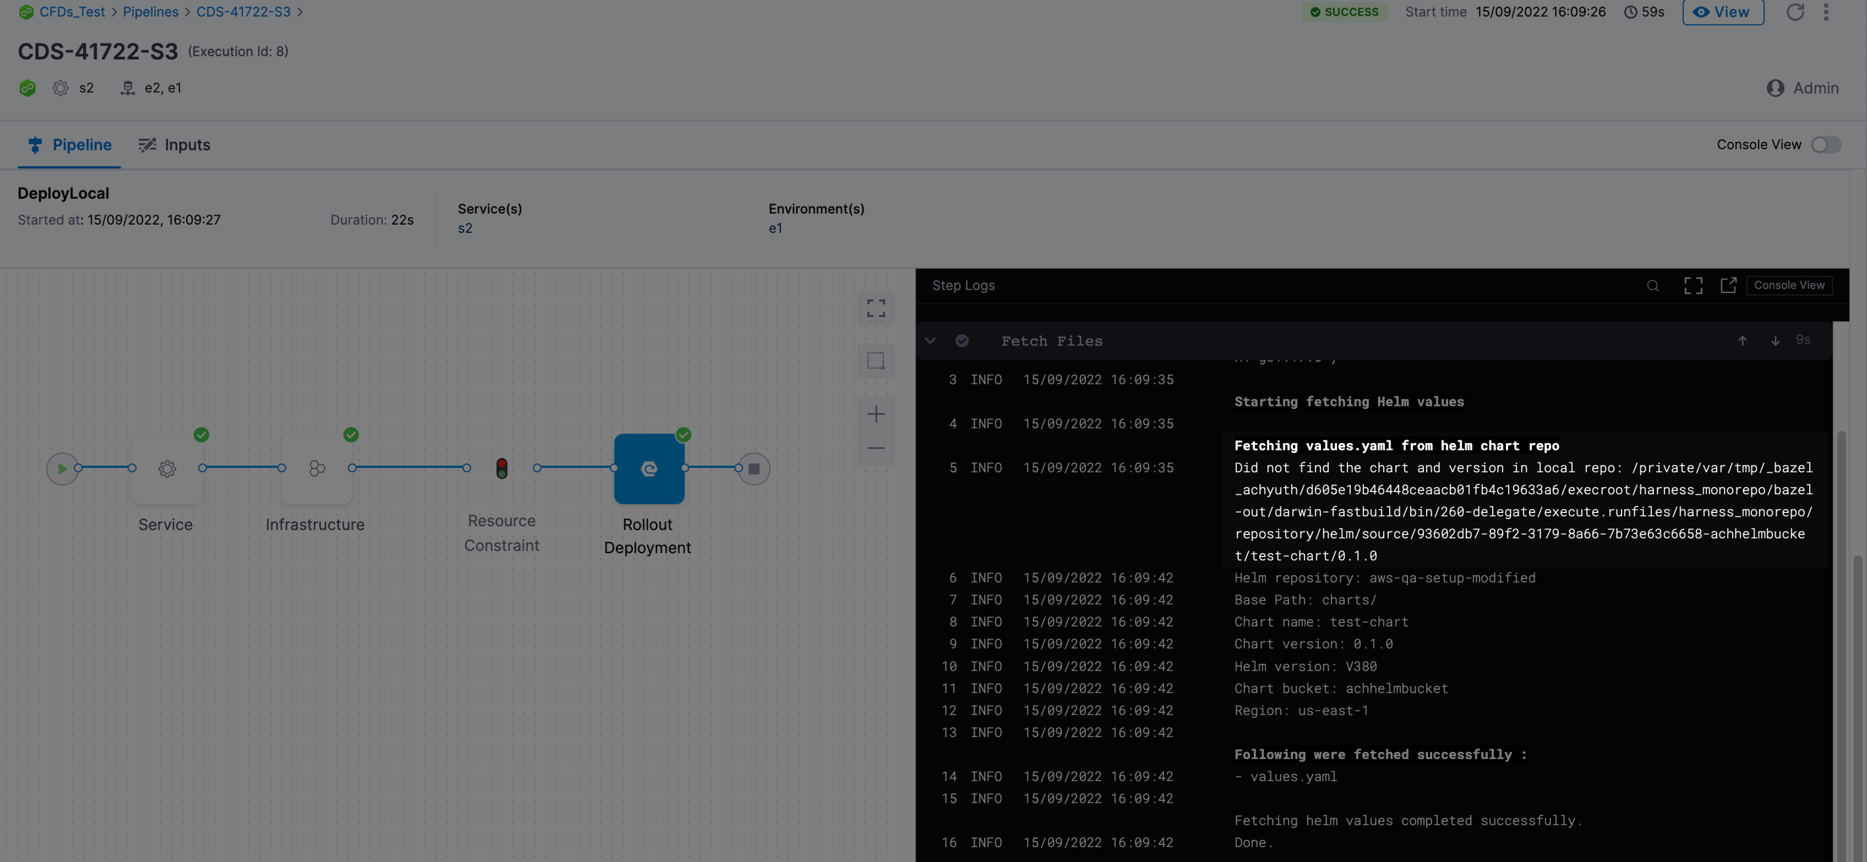Select the Service gear node
The width and height of the screenshot is (1867, 862).
pyautogui.click(x=167, y=468)
